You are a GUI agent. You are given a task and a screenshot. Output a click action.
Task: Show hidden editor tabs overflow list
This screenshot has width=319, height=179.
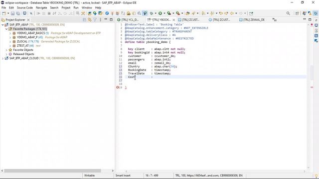(275, 20)
